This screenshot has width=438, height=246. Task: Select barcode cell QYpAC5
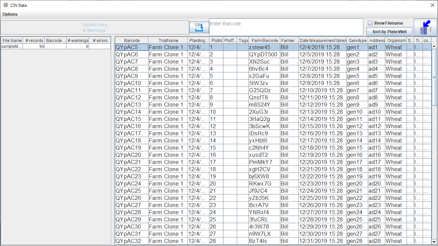pyautogui.click(x=132, y=47)
